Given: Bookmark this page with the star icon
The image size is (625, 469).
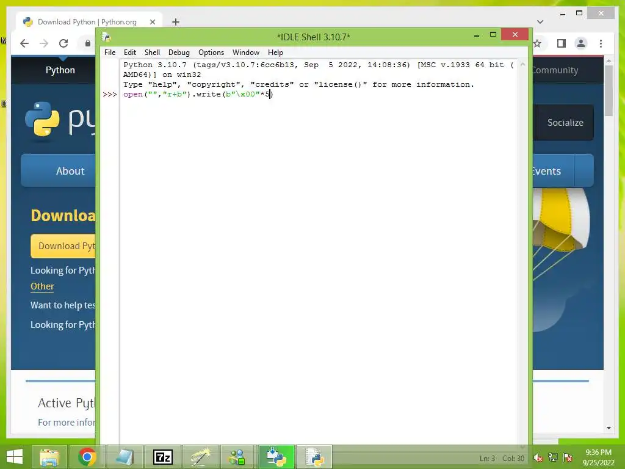Looking at the screenshot, I should pos(537,43).
